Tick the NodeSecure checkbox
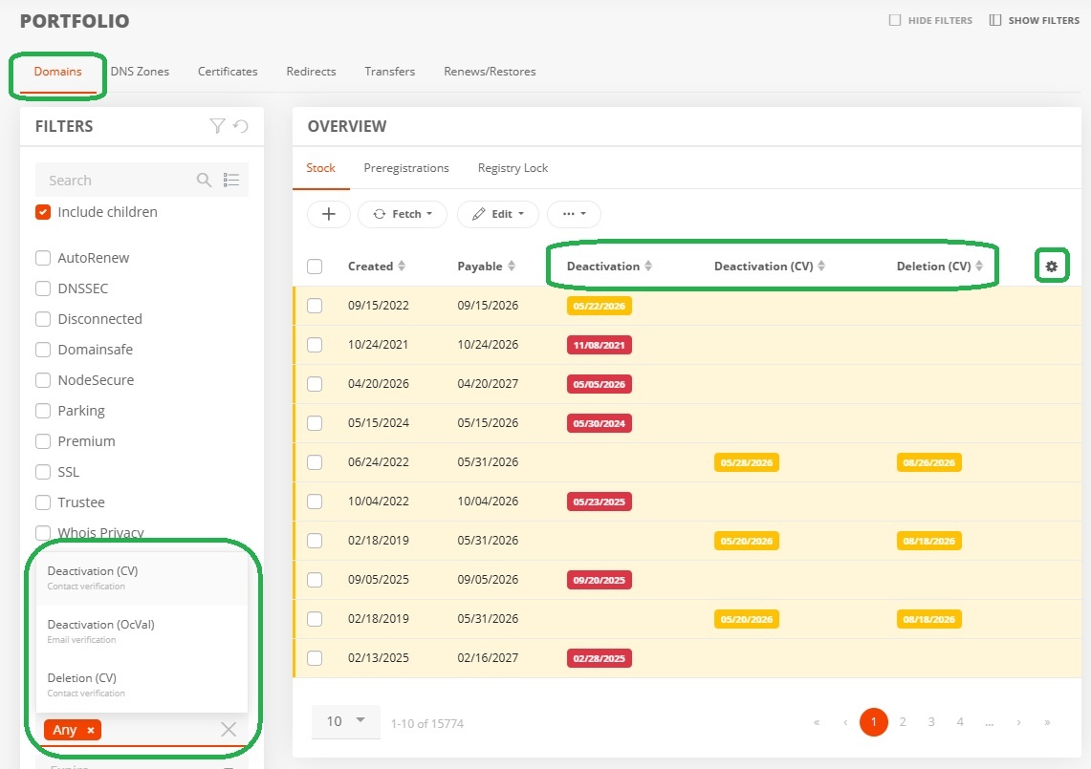Viewport: 1091px width, 769px height. point(43,380)
